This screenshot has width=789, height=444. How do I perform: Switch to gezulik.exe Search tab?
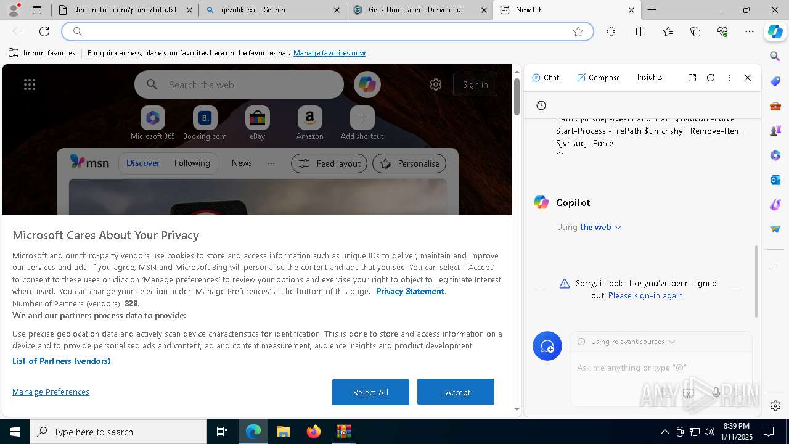point(272,10)
